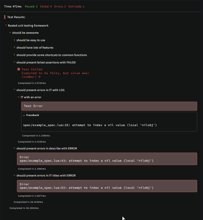Collapse 'errors in IT titles with ERROR' chevron

point(14,175)
